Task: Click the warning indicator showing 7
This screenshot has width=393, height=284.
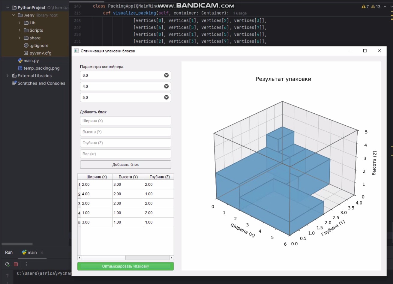Action: (x=365, y=7)
